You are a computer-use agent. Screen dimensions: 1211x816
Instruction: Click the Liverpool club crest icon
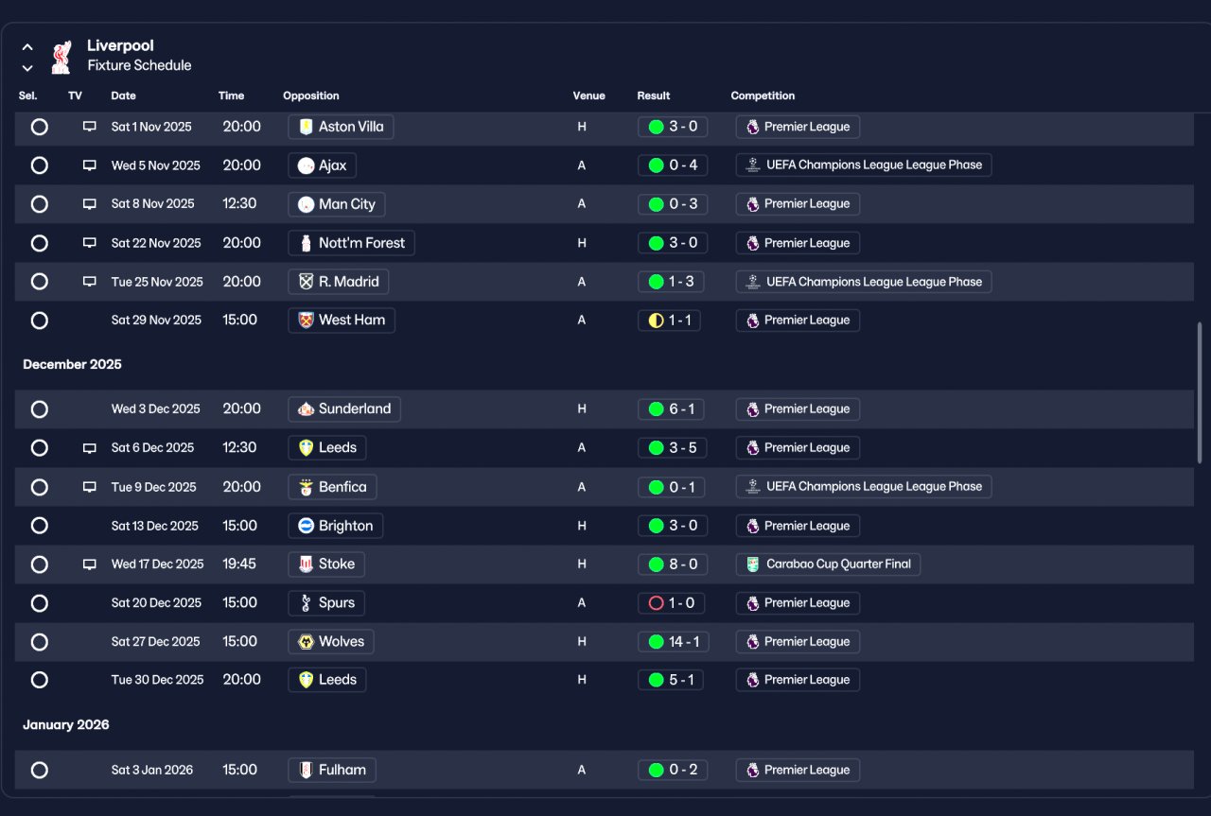click(x=61, y=56)
